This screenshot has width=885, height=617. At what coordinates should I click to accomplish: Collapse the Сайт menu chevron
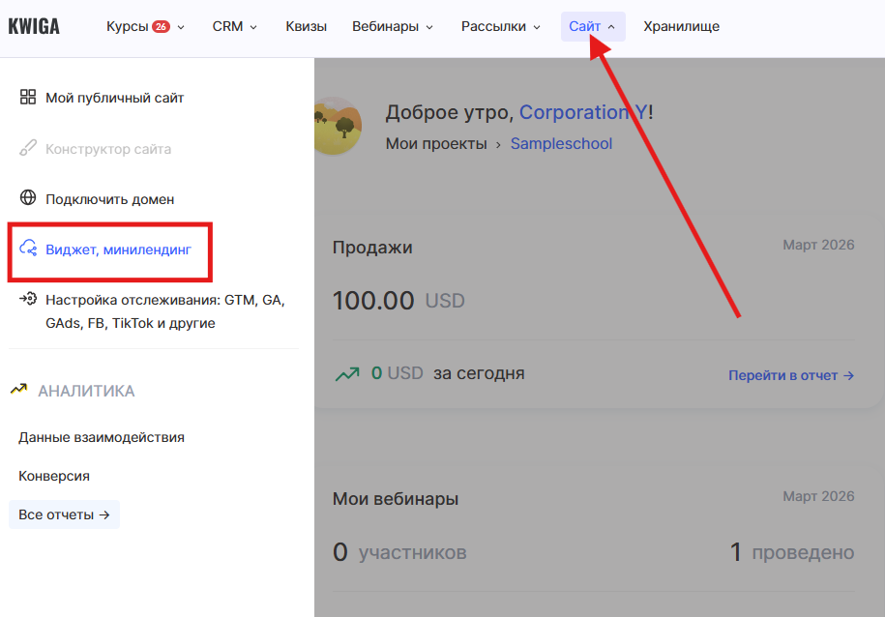coord(611,27)
